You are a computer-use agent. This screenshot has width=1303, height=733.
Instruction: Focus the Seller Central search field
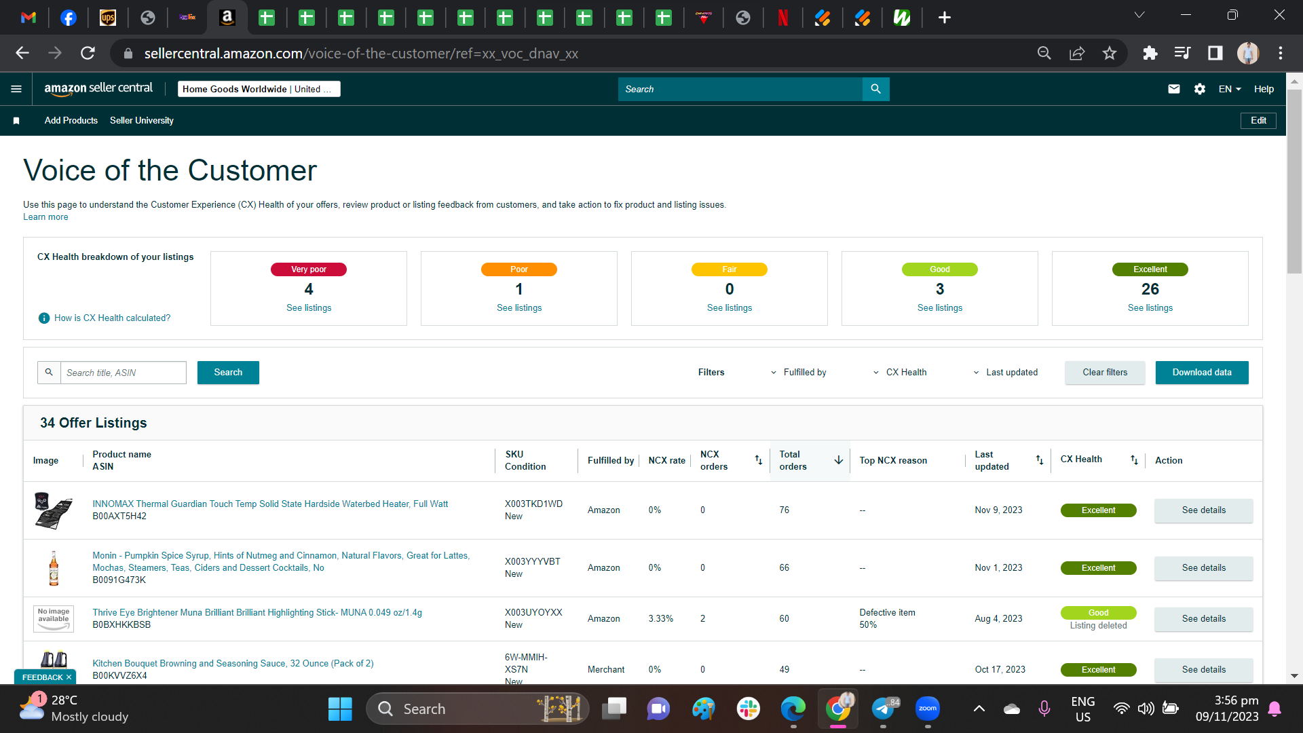point(740,89)
